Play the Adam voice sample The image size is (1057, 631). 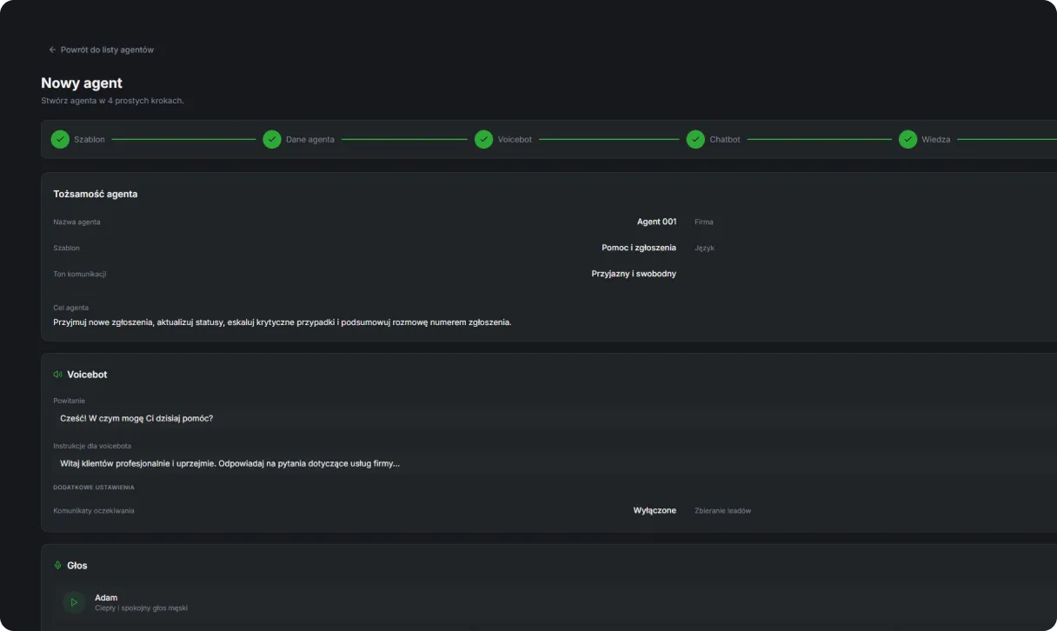[74, 602]
